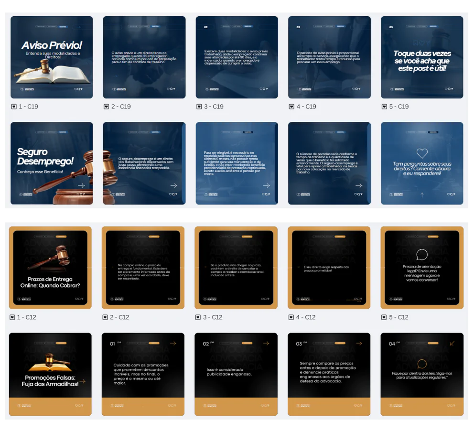Select the "Toque duas vezes" slide thumbnail

(x=421, y=57)
